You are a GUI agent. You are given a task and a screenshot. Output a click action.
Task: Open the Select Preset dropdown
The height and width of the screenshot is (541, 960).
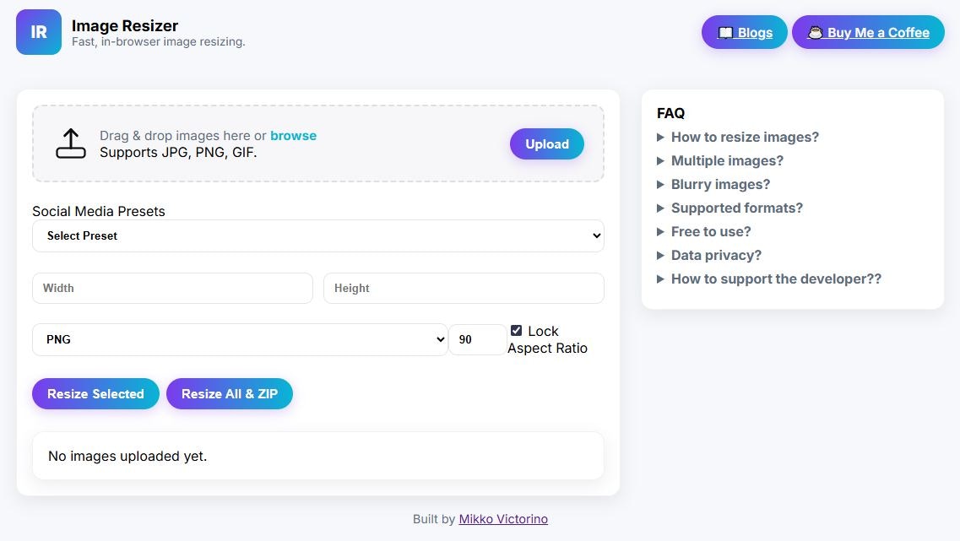pyautogui.click(x=317, y=235)
